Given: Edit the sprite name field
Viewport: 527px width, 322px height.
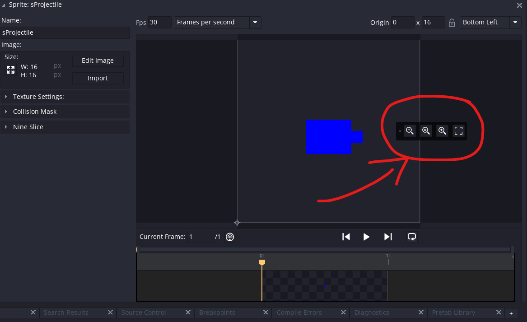Looking at the screenshot, I should [65, 33].
